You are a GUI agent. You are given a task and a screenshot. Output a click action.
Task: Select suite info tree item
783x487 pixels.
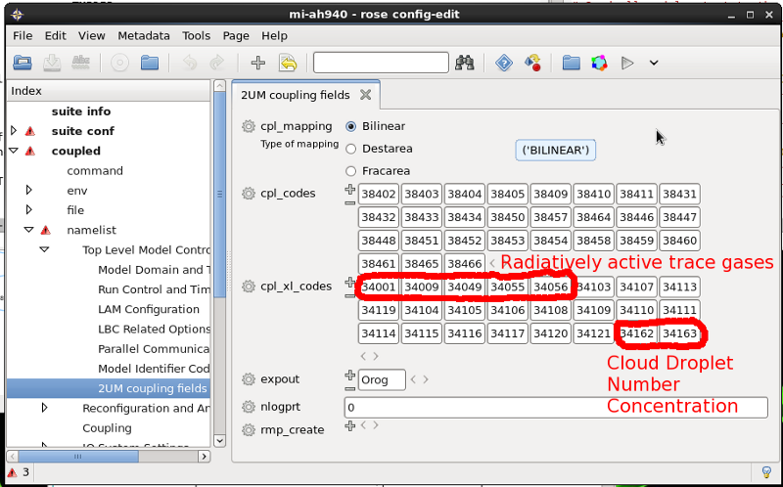click(x=81, y=111)
